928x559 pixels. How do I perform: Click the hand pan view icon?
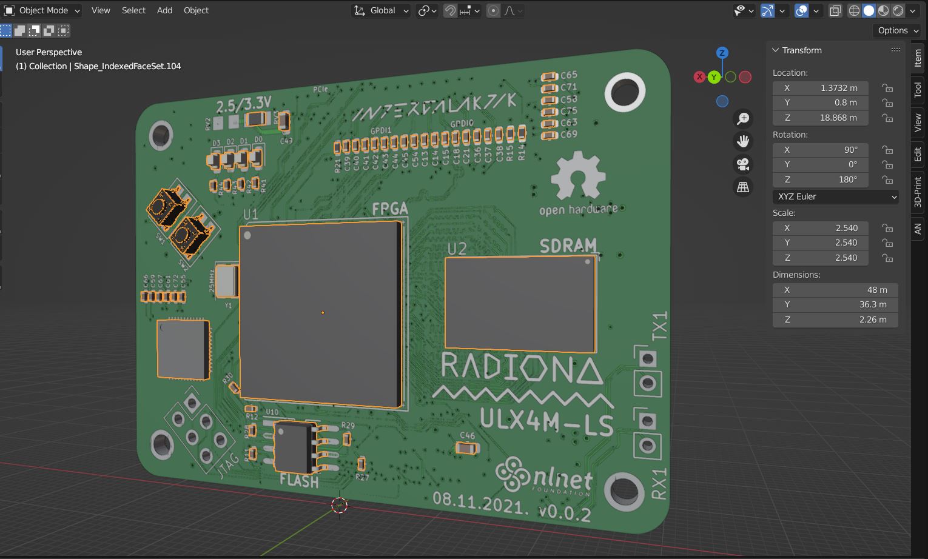point(743,141)
